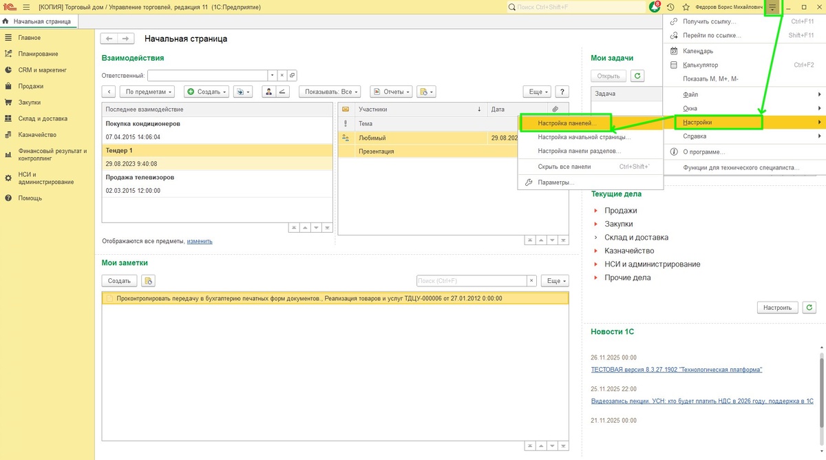Expand the Отчеты dropdown button
The image size is (826, 460).
[x=390, y=92]
